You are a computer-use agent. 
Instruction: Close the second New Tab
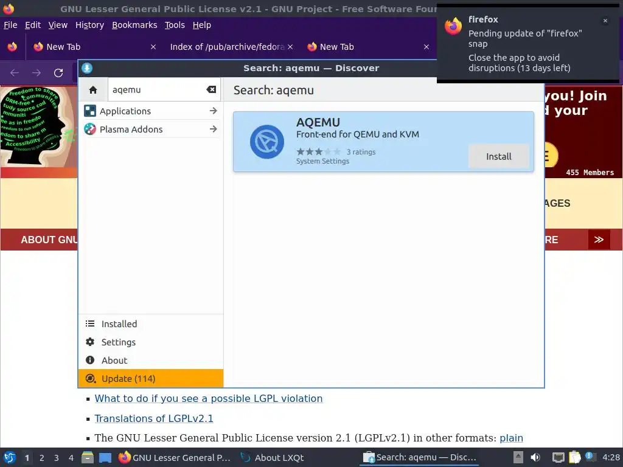pos(426,47)
